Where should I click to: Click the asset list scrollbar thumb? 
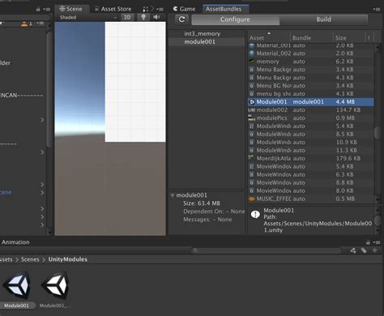coord(378,132)
